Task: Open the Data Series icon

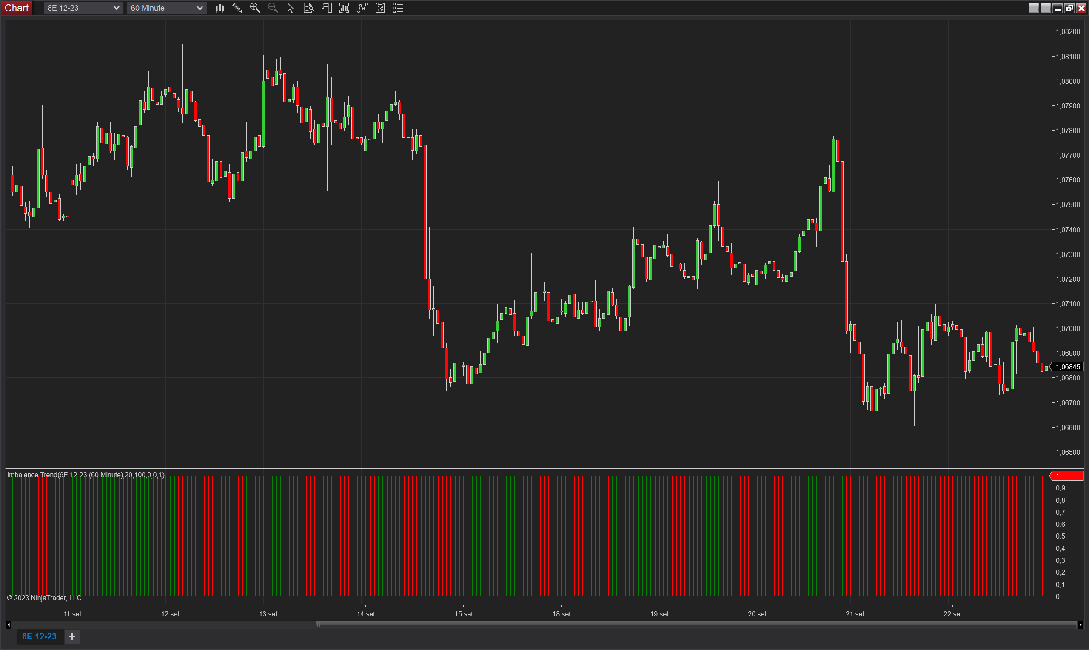Action: pyautogui.click(x=344, y=8)
